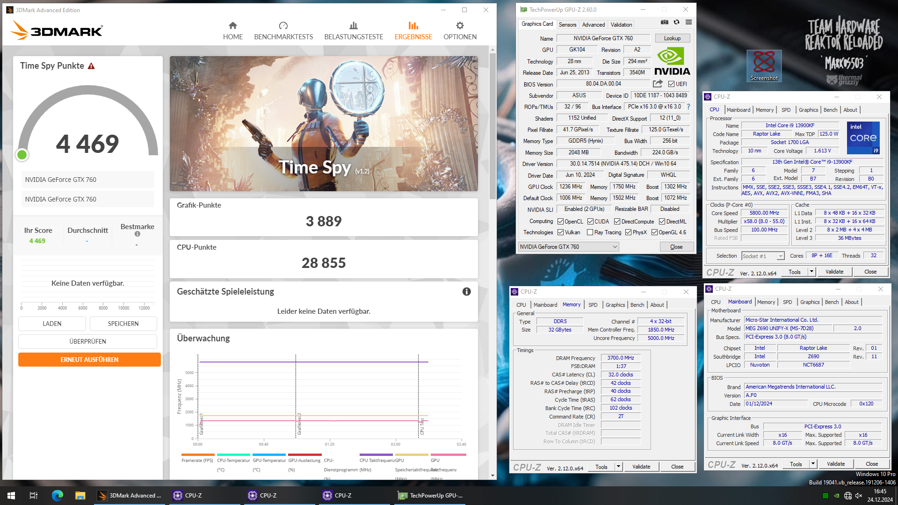The image size is (898, 505).
Task: Toggle the PhysX checkbox
Action: tap(628, 232)
